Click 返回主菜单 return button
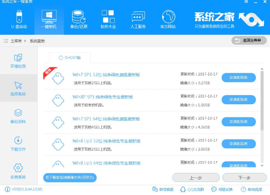The height and width of the screenshot is (195, 270). click(249, 40)
